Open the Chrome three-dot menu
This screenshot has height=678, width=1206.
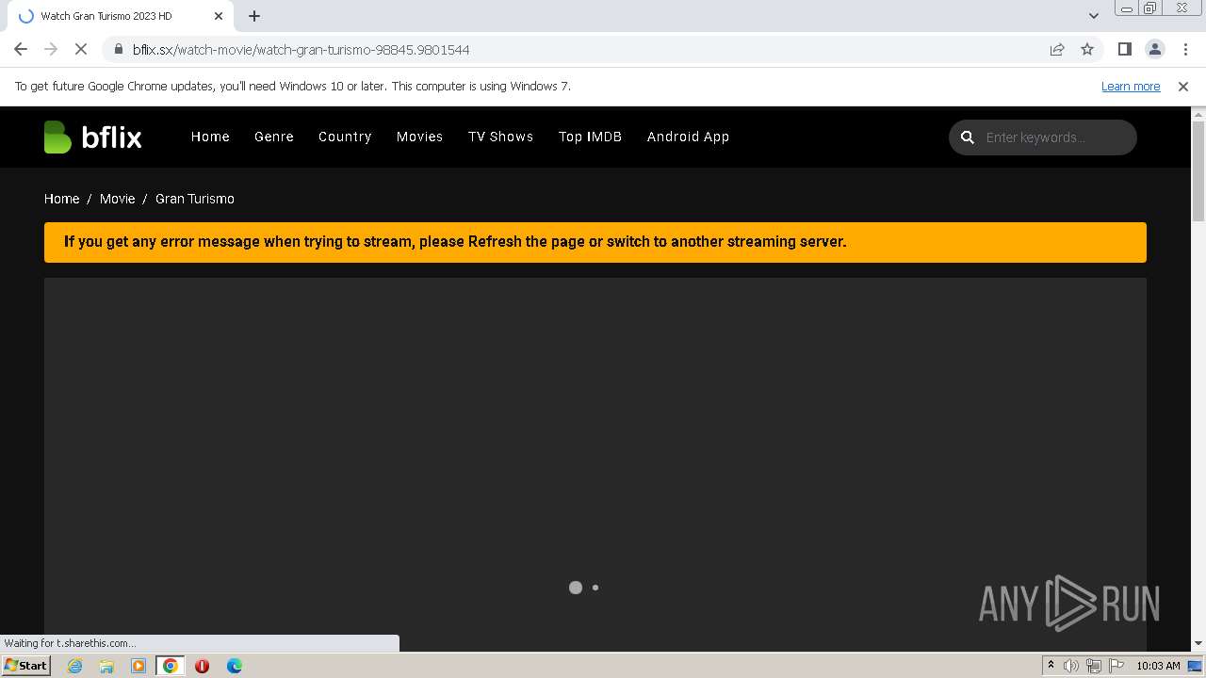point(1184,49)
